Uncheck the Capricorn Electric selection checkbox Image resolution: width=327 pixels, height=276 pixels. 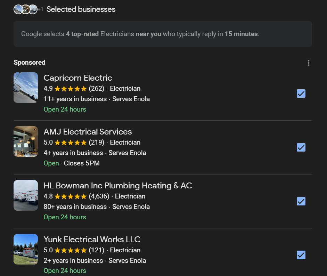pyautogui.click(x=301, y=94)
